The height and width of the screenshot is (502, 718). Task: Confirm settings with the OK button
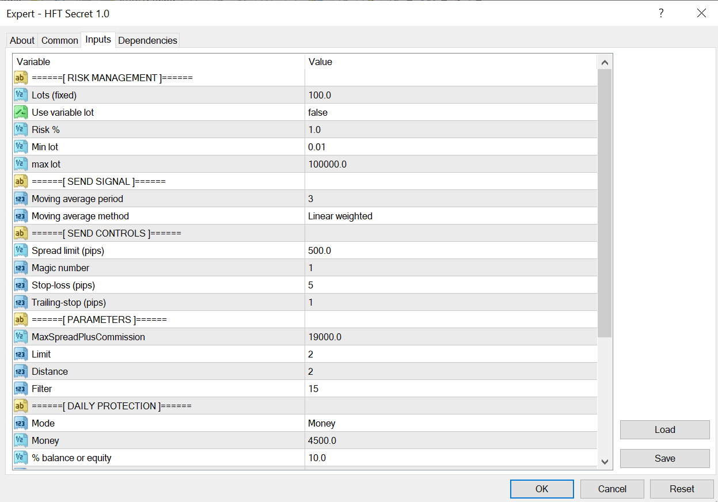pos(542,489)
